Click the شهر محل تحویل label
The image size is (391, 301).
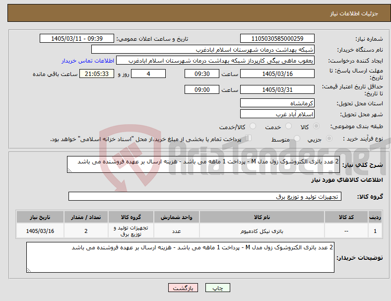(x=362, y=114)
